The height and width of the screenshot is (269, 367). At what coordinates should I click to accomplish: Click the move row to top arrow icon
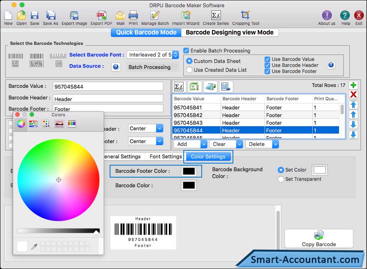pyautogui.click(x=353, y=105)
